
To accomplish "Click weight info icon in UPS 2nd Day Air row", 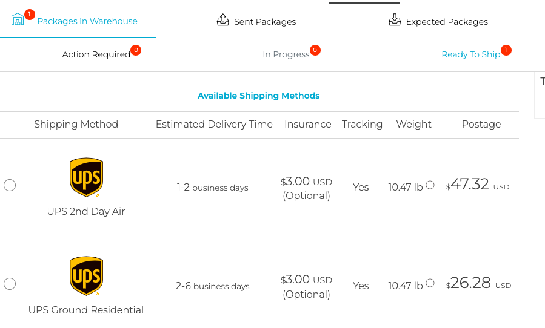I will tap(430, 185).
